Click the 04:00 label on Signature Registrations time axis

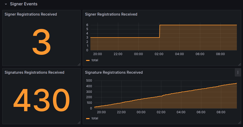[181, 112]
